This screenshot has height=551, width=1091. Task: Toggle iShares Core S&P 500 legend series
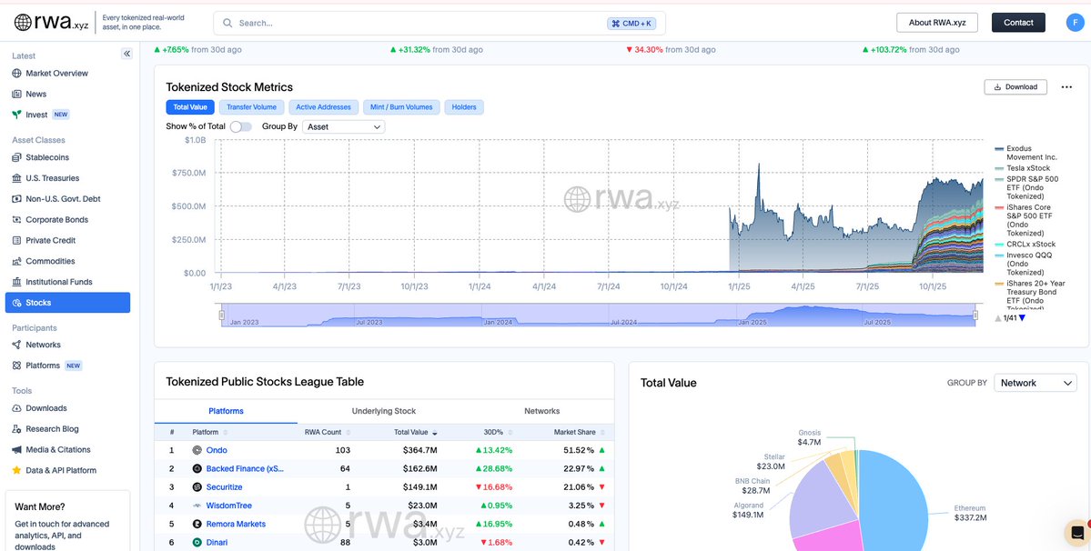tap(1024, 220)
